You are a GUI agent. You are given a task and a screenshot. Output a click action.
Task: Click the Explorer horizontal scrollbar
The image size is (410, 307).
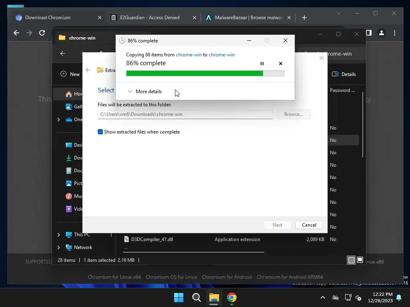(x=193, y=252)
